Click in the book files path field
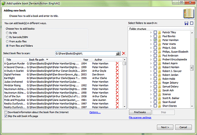This screenshot has width=197, height=135. [x=86, y=53]
